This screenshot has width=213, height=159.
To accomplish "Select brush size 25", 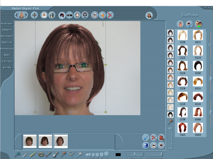I will click(102, 155).
